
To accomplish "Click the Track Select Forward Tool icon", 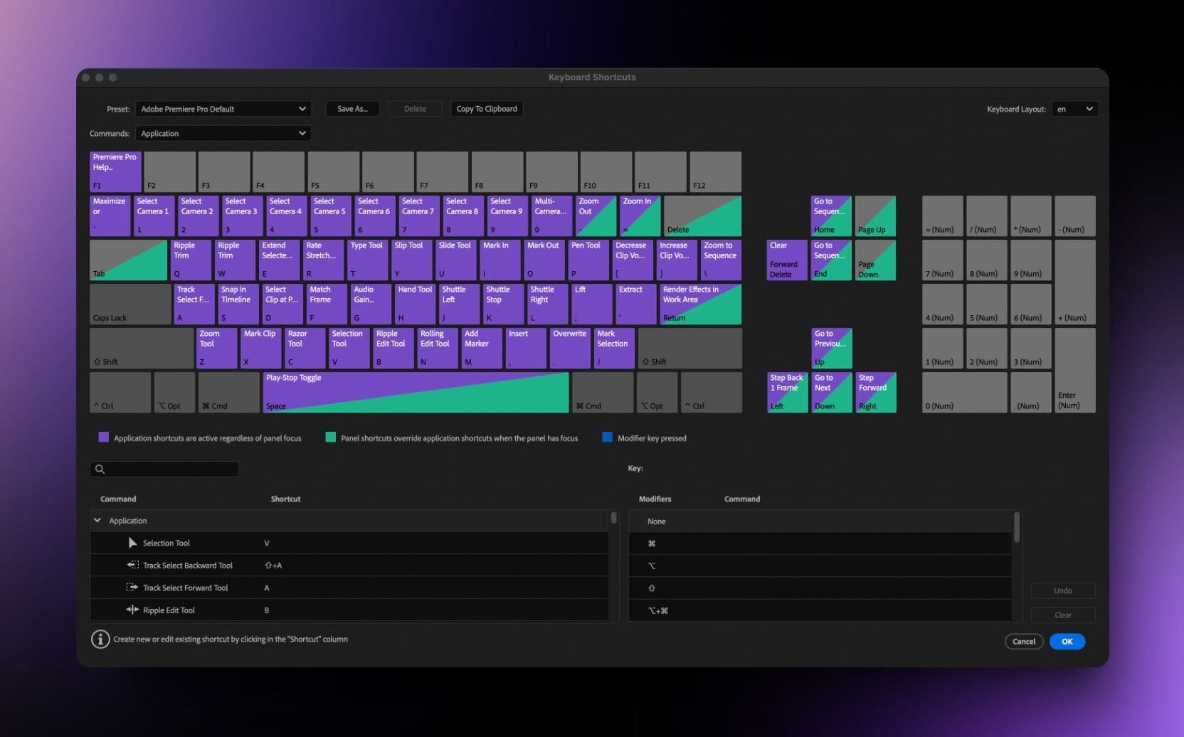I will coord(132,588).
